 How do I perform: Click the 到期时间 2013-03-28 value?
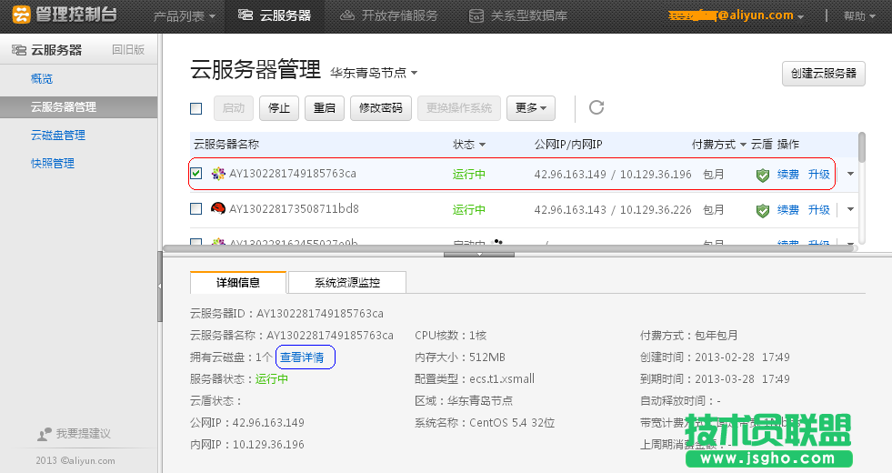[x=742, y=379]
